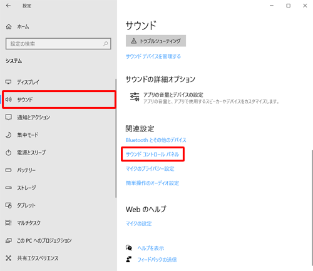Open 簡単操作のオーディオ設定 link

point(152,183)
